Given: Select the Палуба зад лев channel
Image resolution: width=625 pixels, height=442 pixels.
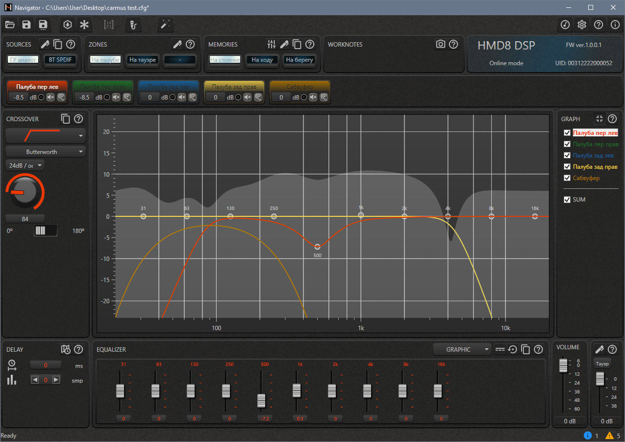Looking at the screenshot, I should [169, 87].
